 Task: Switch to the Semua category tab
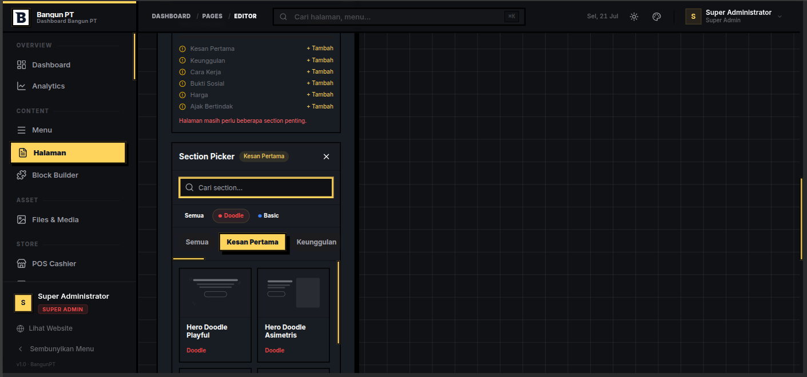click(x=197, y=242)
